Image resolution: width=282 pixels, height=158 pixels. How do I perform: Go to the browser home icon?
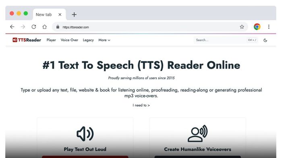coord(44,27)
